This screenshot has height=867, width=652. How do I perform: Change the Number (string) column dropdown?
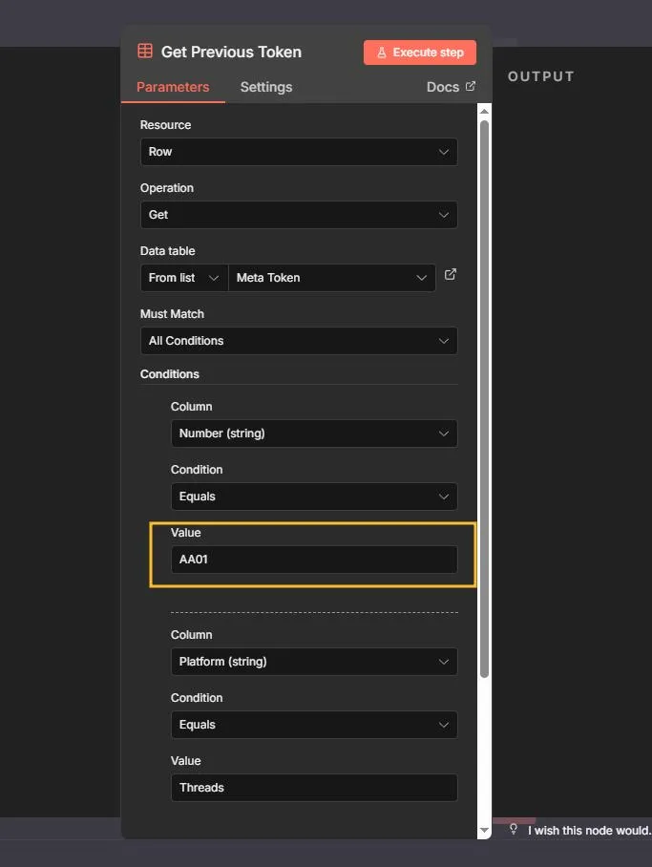click(313, 433)
